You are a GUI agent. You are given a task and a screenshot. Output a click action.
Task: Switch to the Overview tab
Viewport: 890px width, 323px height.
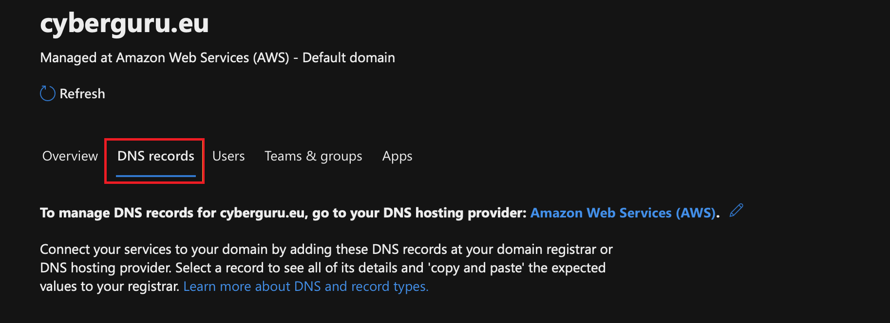tap(70, 156)
